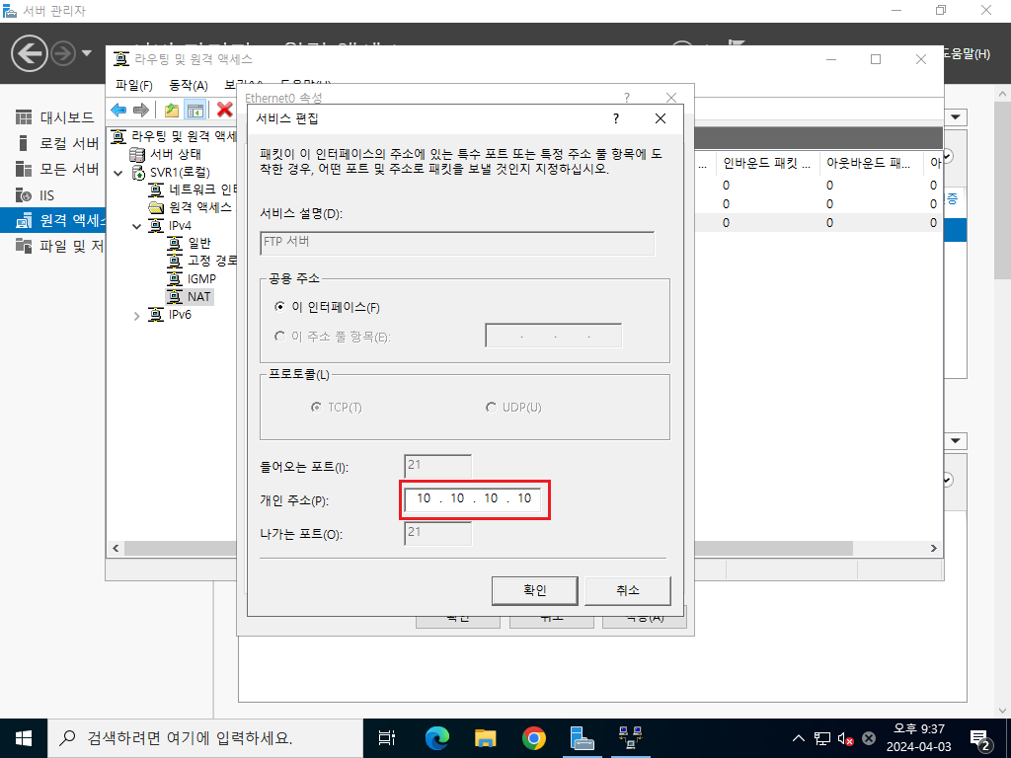Click the 나가는 포트(O) field

point(437,533)
